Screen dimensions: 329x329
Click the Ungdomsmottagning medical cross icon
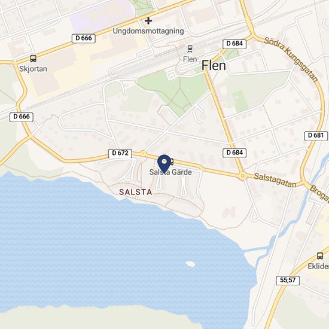pos(148,21)
